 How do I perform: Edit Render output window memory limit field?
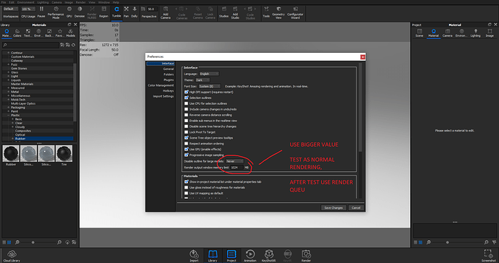tap(236, 168)
